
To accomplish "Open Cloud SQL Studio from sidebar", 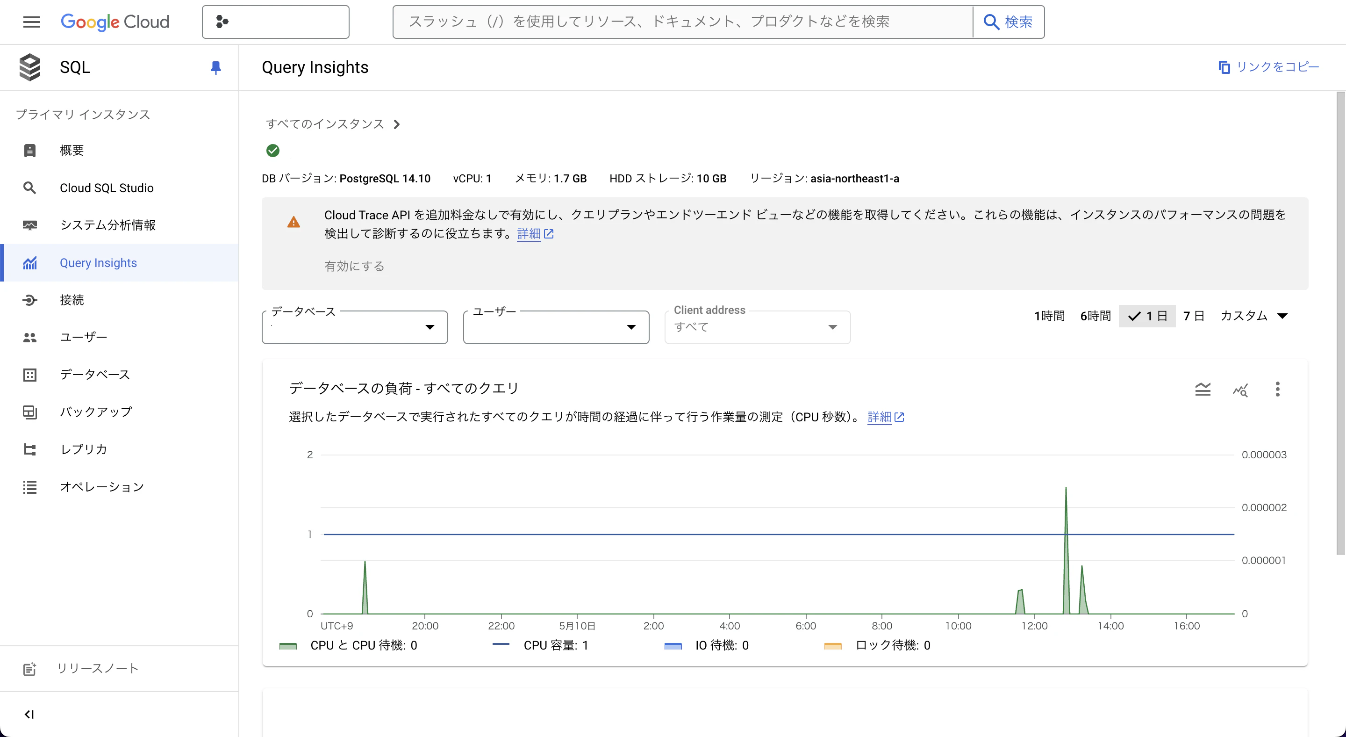I will (120, 188).
